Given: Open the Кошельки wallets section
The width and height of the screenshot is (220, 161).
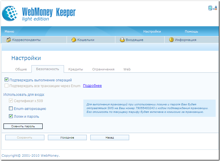Looking at the screenshot, I should pos(91,40).
